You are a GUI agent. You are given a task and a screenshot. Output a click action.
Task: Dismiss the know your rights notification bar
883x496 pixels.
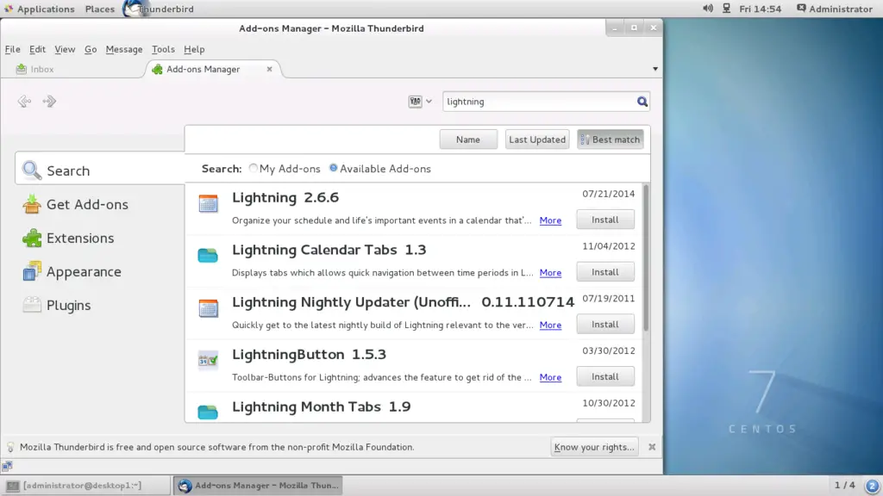(652, 447)
